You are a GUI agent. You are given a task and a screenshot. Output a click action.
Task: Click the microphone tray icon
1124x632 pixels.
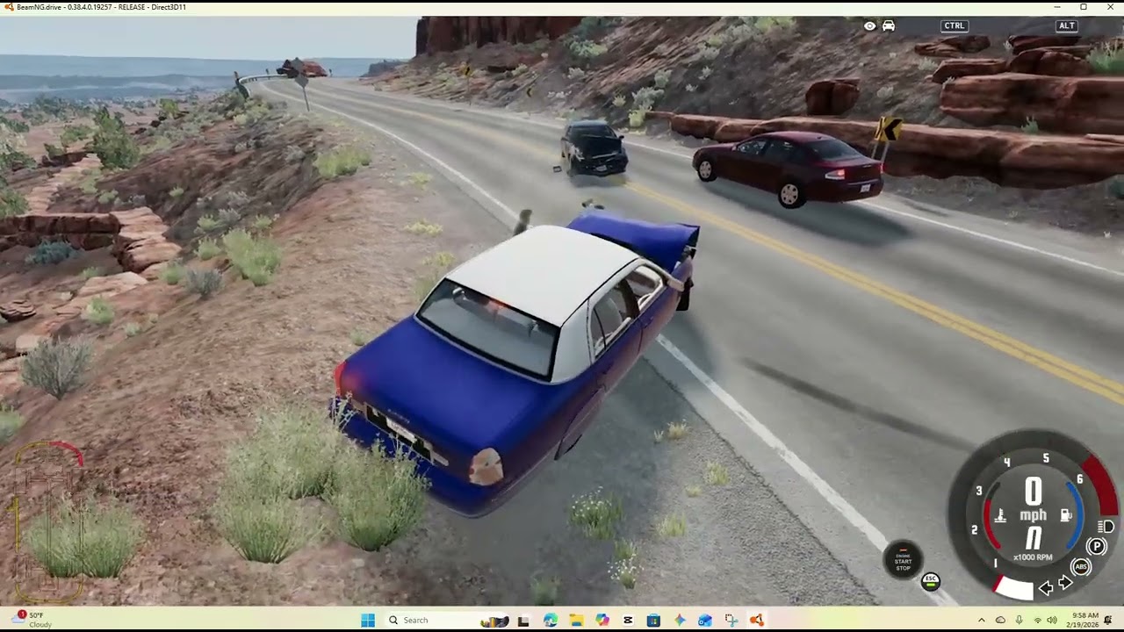pos(1019,621)
